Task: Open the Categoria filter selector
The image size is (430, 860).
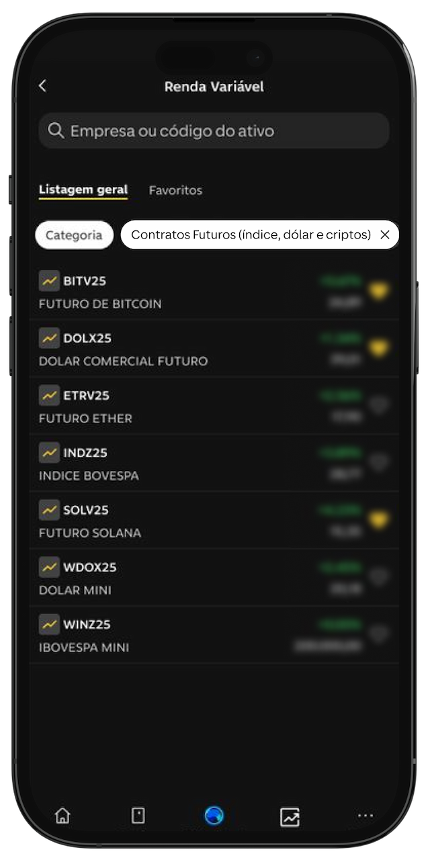Action: 74,235
